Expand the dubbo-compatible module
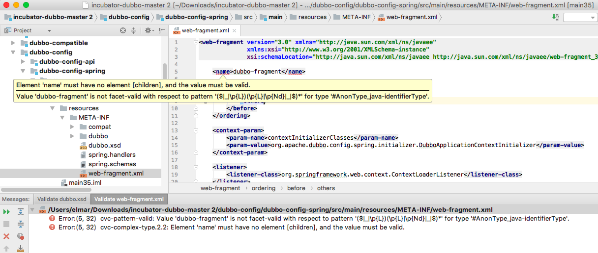The width and height of the screenshot is (598, 253). [x=13, y=43]
